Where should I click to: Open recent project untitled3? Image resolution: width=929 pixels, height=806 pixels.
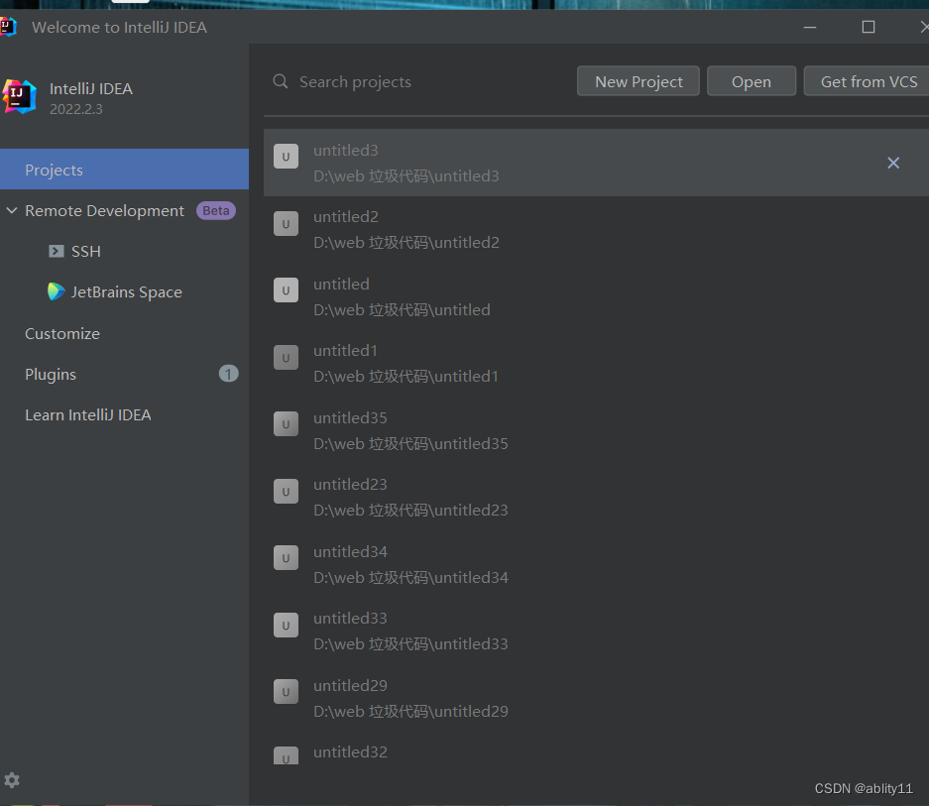click(596, 163)
